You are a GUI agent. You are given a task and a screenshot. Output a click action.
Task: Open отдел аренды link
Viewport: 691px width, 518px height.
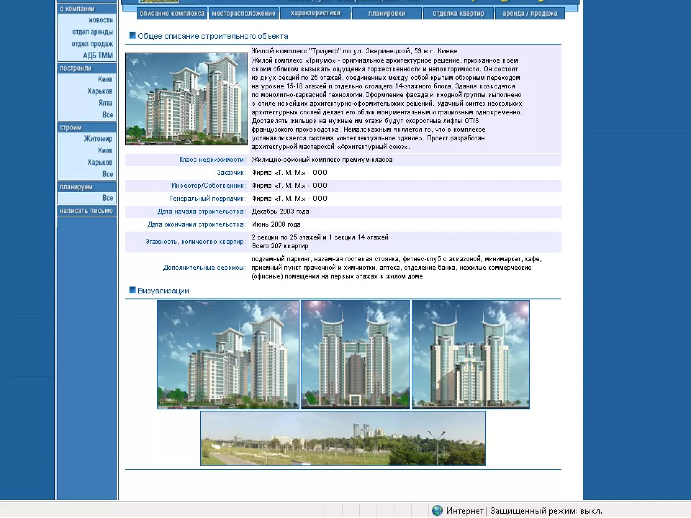pos(92,32)
